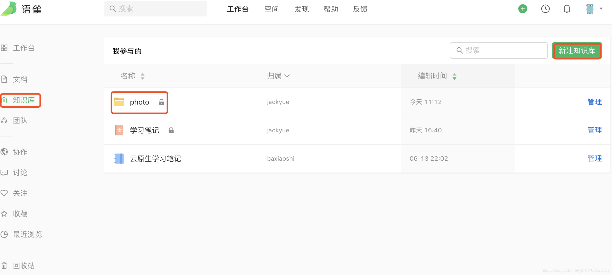Click the 团队 icon in sidebar
The image size is (612, 275).
[x=4, y=121]
